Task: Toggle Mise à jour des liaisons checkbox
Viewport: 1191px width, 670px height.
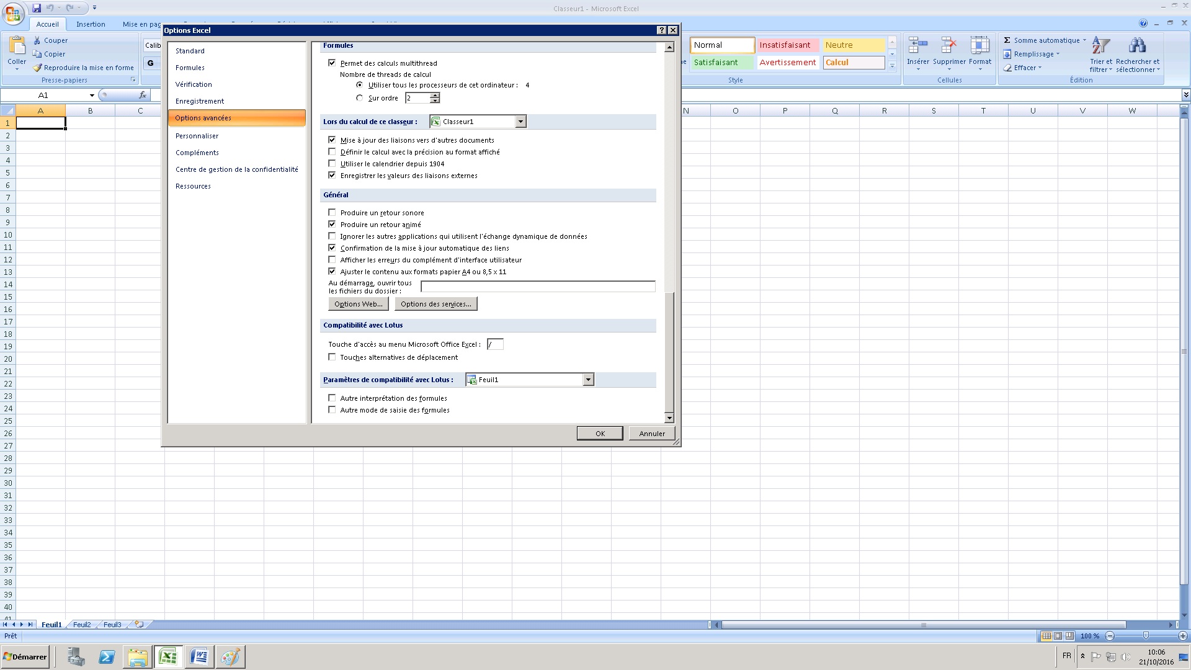Action: (332, 140)
